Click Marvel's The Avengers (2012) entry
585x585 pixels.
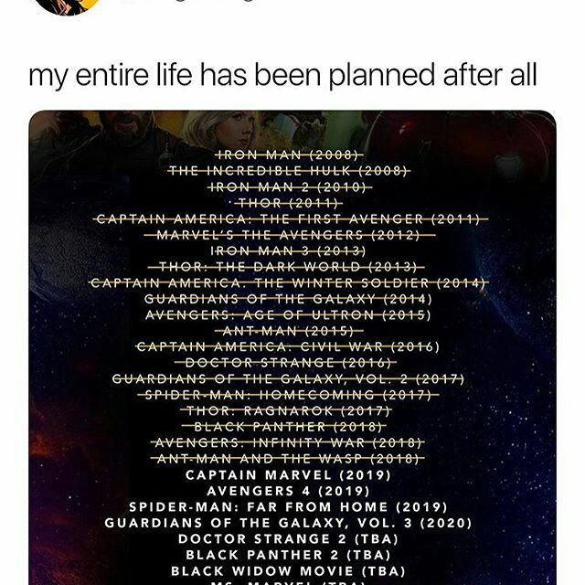point(289,235)
